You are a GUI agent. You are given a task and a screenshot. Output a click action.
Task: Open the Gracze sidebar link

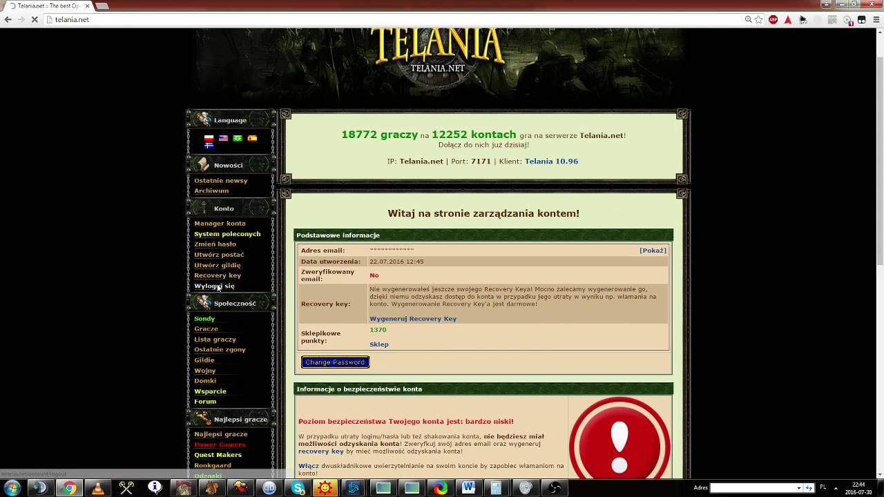pos(206,329)
